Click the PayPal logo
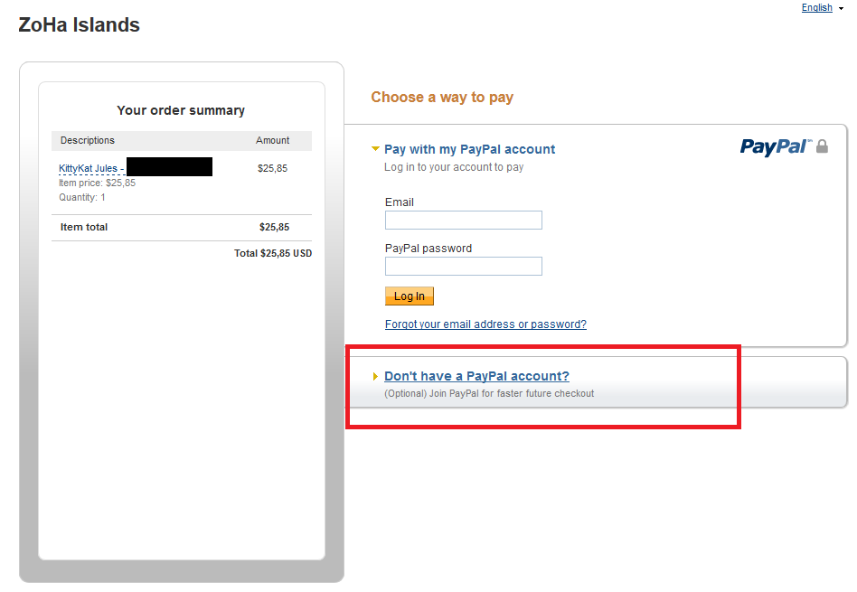 click(x=776, y=146)
